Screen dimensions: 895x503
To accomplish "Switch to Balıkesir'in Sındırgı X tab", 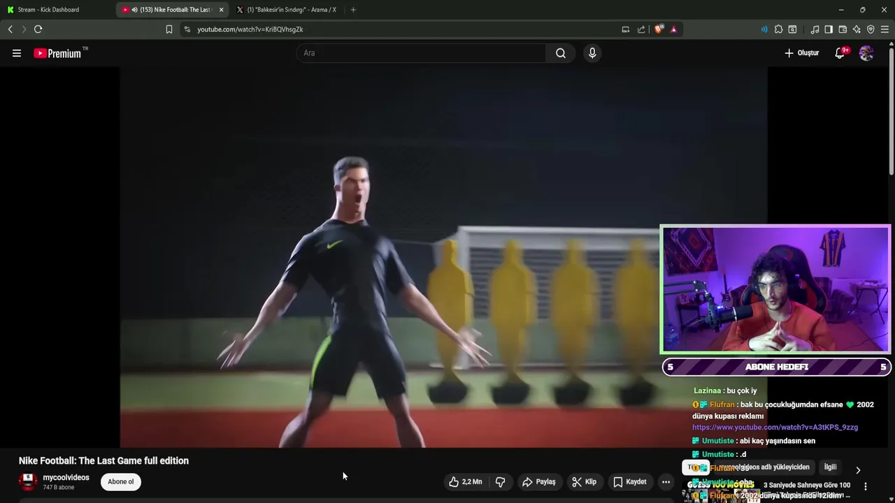I will click(x=287, y=10).
